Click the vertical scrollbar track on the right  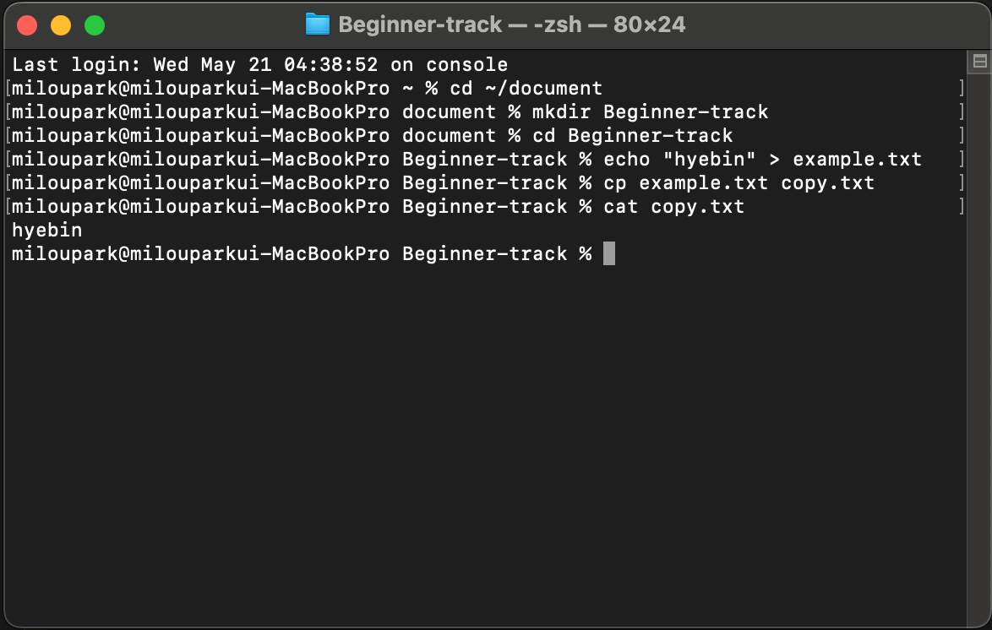click(980, 338)
